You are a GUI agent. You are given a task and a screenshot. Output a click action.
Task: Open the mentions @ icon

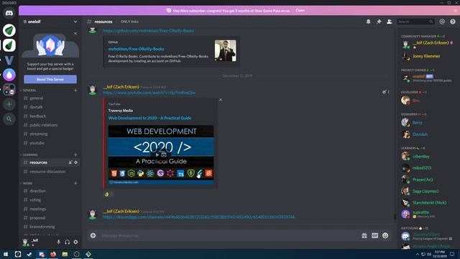coord(442,22)
